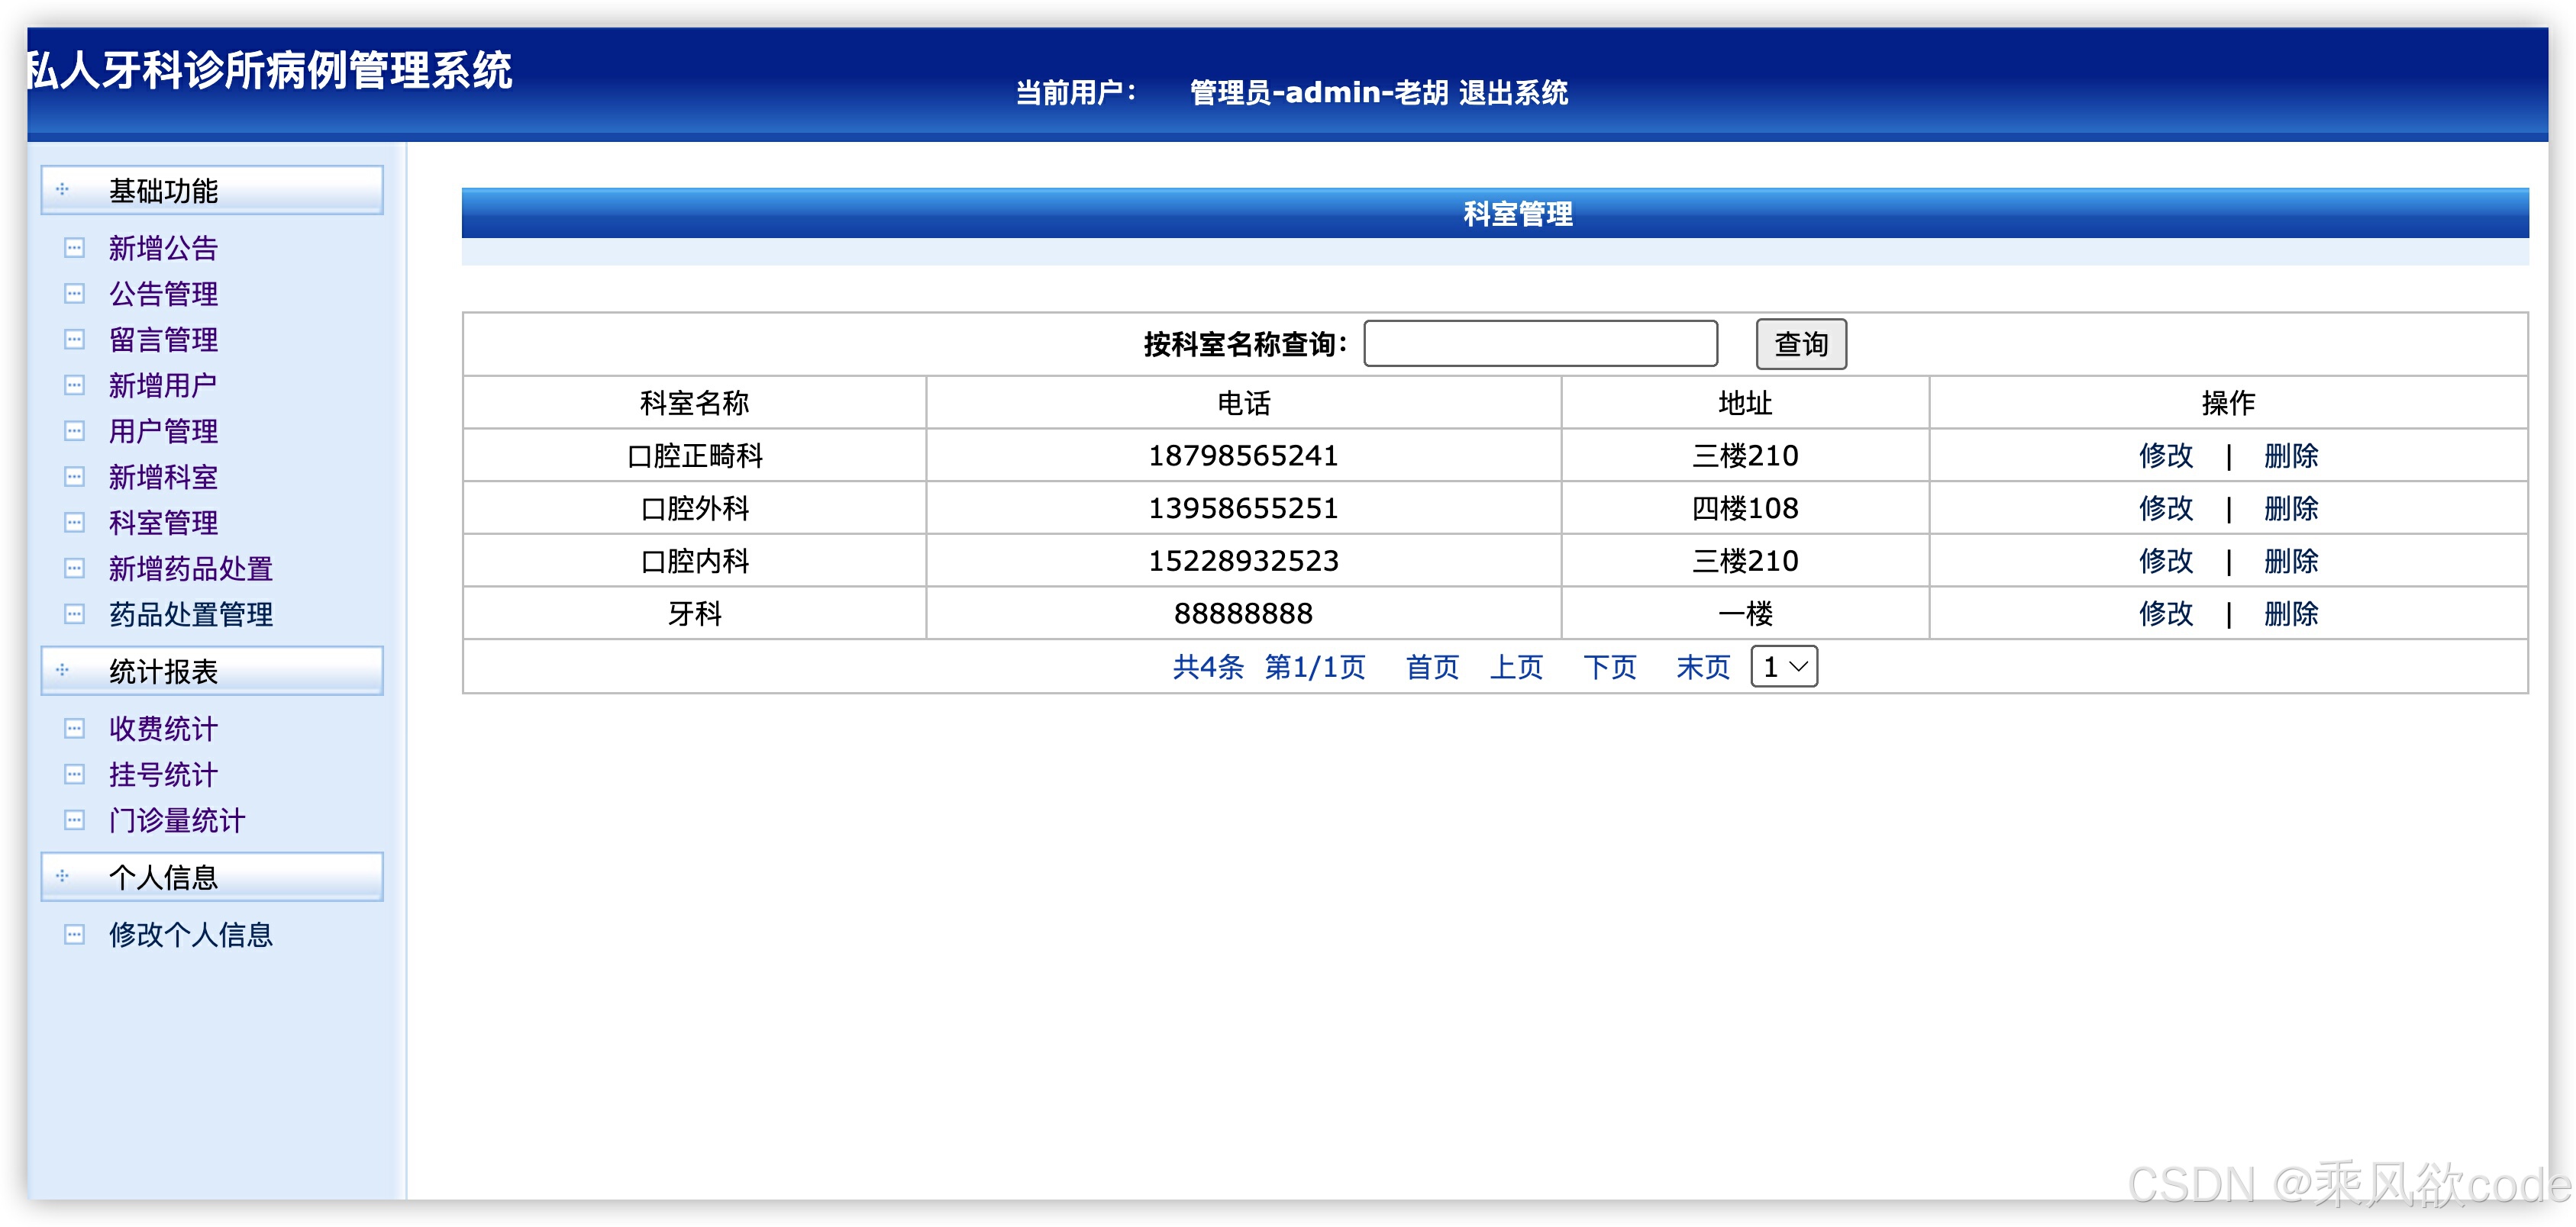The image size is (2576, 1227).
Task: Click the icon beside 用户管理
Action: [74, 430]
